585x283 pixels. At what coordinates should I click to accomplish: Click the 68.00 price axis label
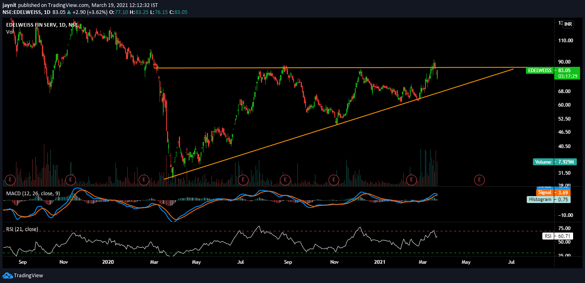pos(564,91)
